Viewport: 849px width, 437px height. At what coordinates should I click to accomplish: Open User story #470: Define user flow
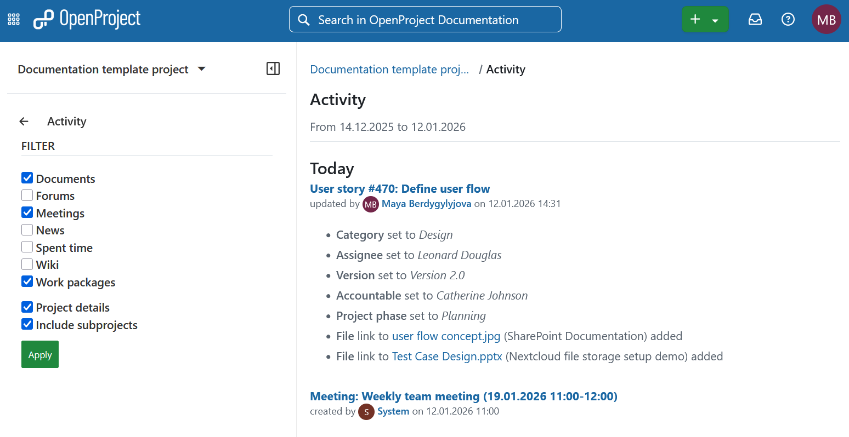pyautogui.click(x=400, y=188)
